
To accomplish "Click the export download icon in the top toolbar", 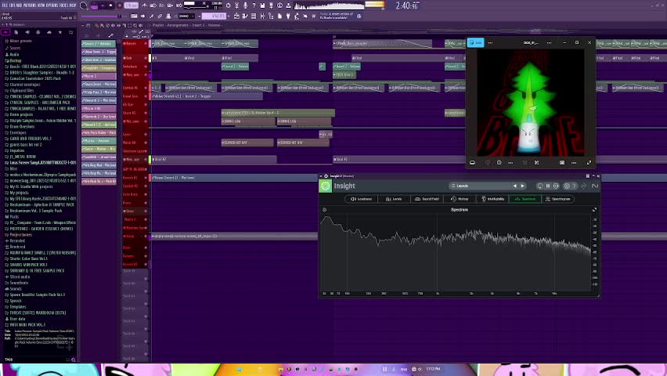I will [x=271, y=5].
